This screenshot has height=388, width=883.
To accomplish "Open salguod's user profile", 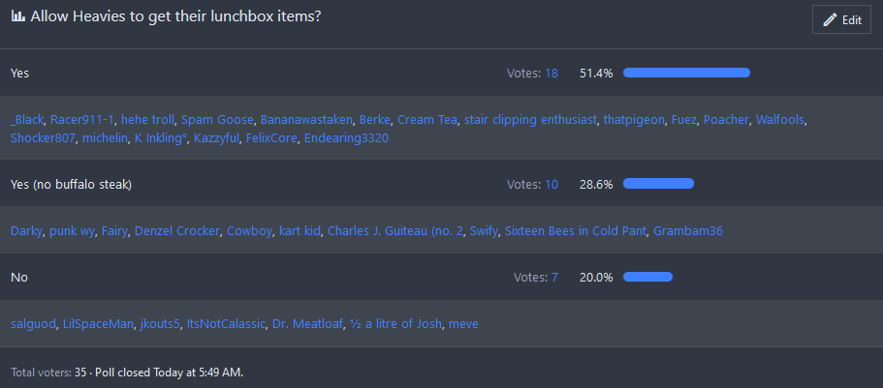I will (33, 324).
